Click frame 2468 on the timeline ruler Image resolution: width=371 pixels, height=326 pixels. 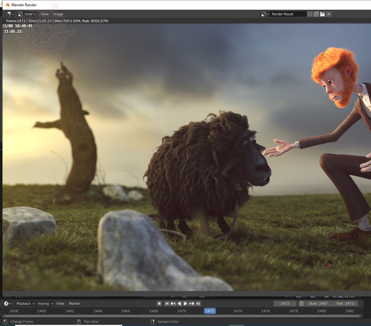coord(154,311)
